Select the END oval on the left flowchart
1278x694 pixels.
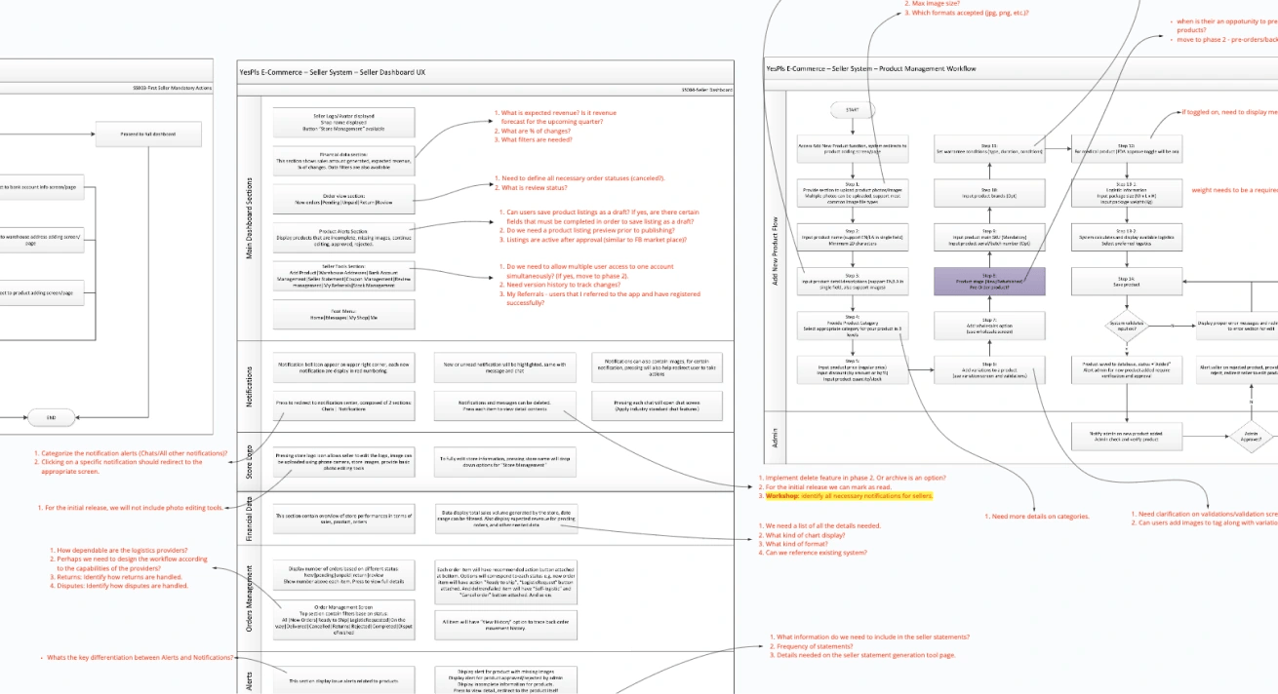(51, 417)
